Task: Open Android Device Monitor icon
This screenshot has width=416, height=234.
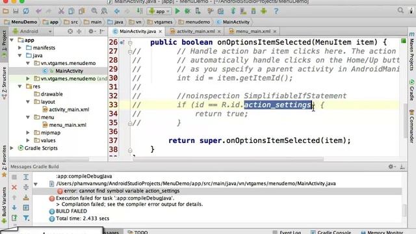Action: pos(264,11)
